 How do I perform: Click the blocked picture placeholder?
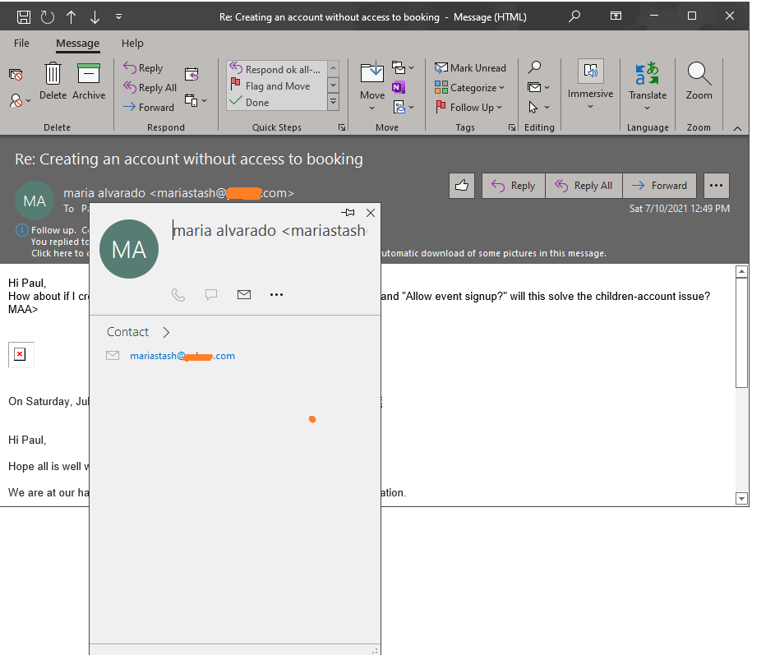click(21, 354)
